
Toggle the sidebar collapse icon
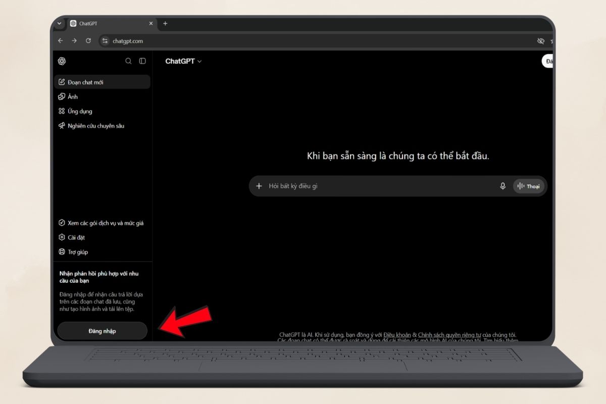pos(142,61)
